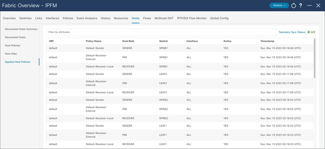Click Default-Sender policy in LEAF1 row
Image resolution: width=325 pixels, height=149 pixels.
click(95, 126)
